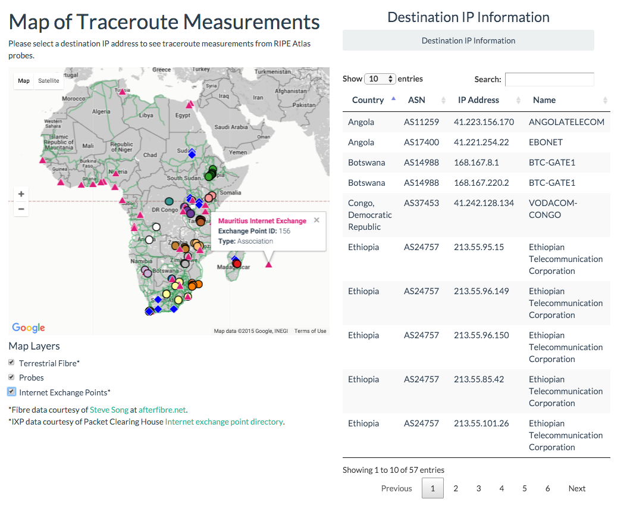Open the Steve Song link
Image resolution: width=630 pixels, height=505 pixels.
[109, 410]
